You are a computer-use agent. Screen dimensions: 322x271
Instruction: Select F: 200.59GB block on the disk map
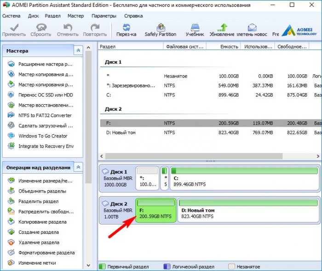[x=156, y=210]
